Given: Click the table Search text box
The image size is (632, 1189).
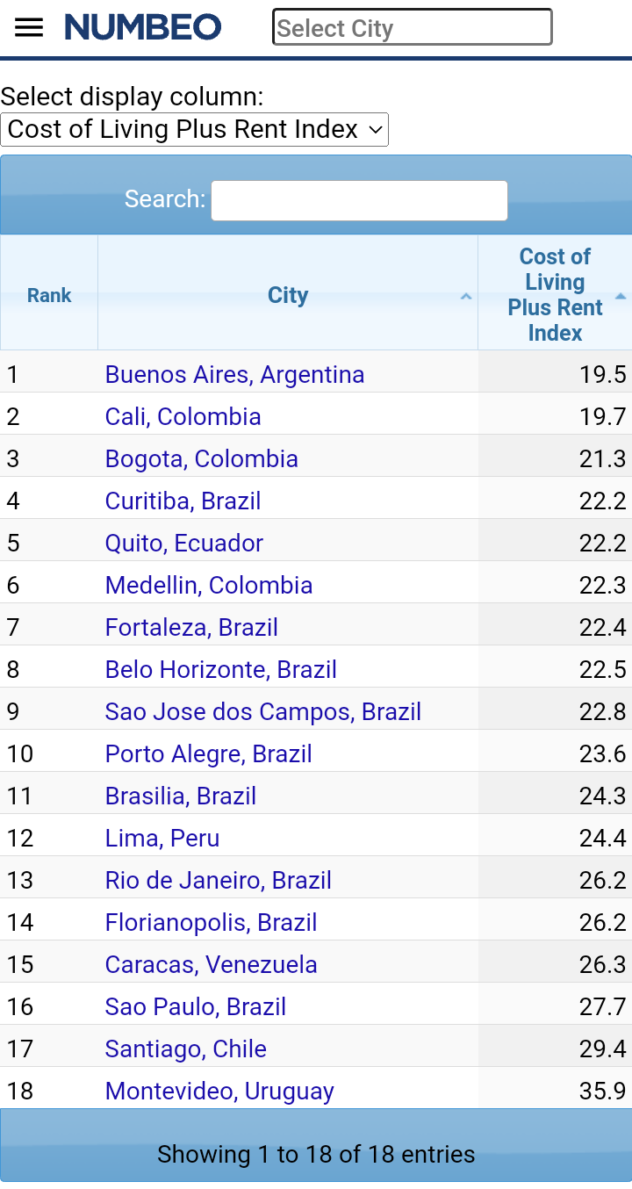Looking at the screenshot, I should (x=359, y=200).
